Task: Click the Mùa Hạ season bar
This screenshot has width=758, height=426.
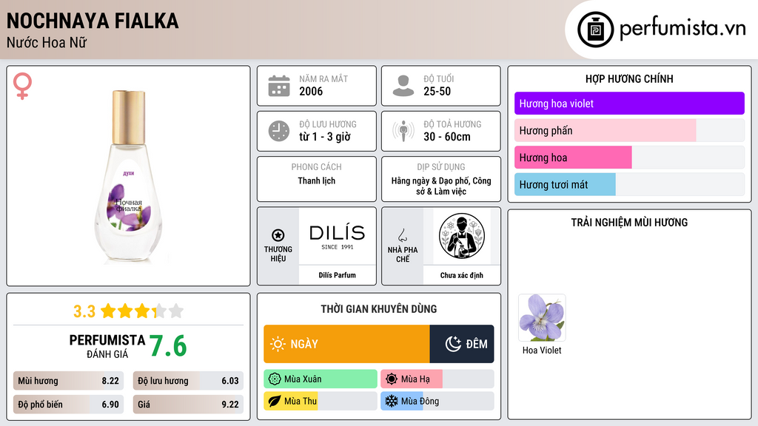Action: coord(437,379)
